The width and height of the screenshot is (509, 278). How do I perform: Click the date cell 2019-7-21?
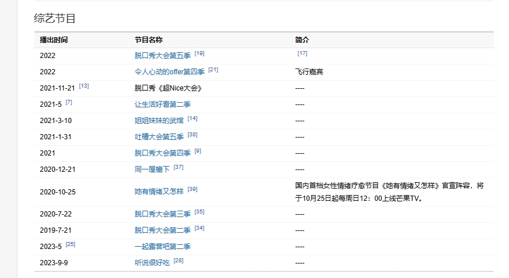click(55, 230)
